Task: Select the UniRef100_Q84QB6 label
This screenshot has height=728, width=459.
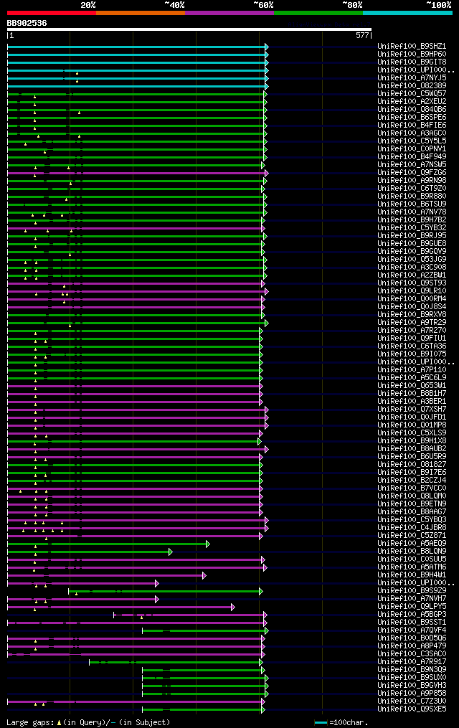Action: pyautogui.click(x=412, y=110)
